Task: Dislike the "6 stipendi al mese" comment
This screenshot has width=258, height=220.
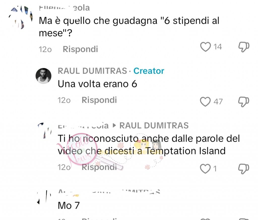Action: click(x=244, y=47)
